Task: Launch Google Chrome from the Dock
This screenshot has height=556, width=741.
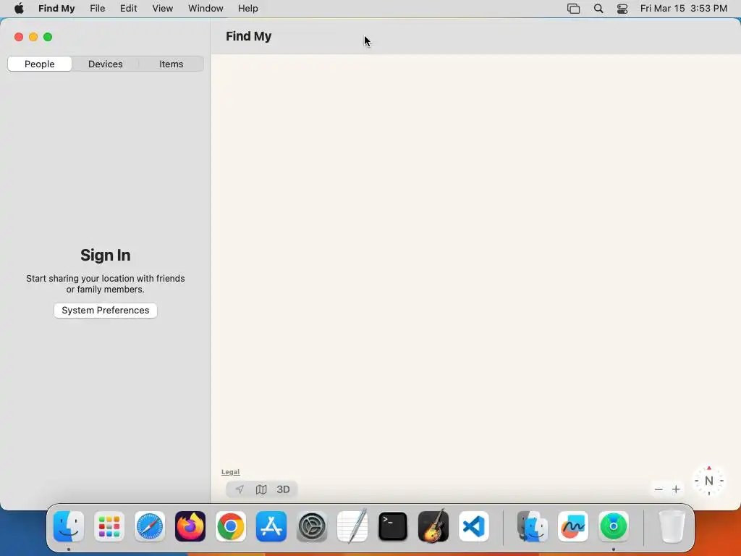Action: pos(231,526)
